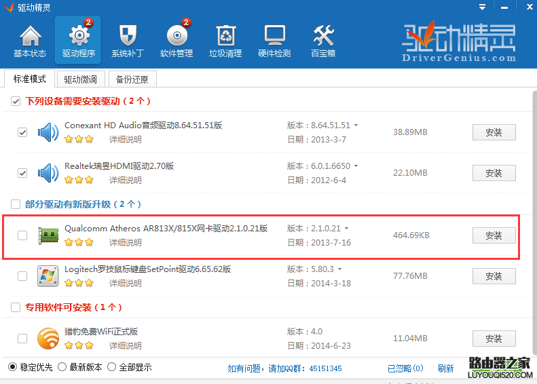537x384 pixels.
Task: Click the Logitech罗技鼠标键盘SetPoint驱动 title text
Action: click(147, 269)
